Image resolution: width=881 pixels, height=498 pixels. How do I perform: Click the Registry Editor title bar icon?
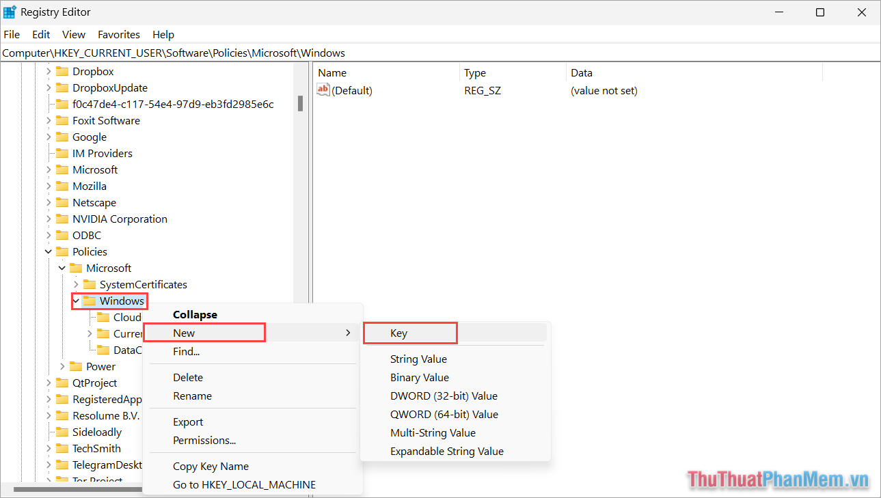point(10,12)
